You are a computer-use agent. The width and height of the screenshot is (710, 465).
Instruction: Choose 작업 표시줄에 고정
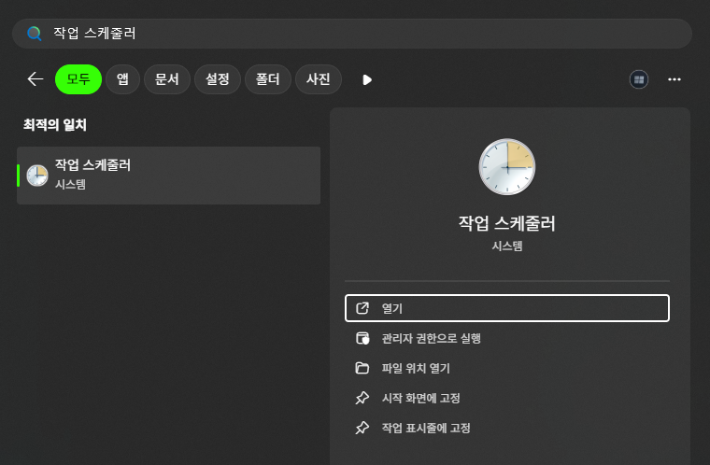click(x=507, y=428)
